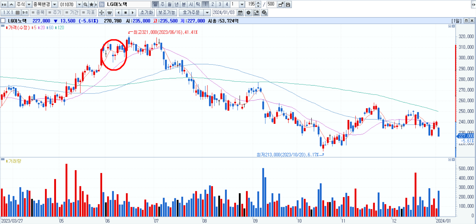Toggle 주기 synchronization

(55, 12)
